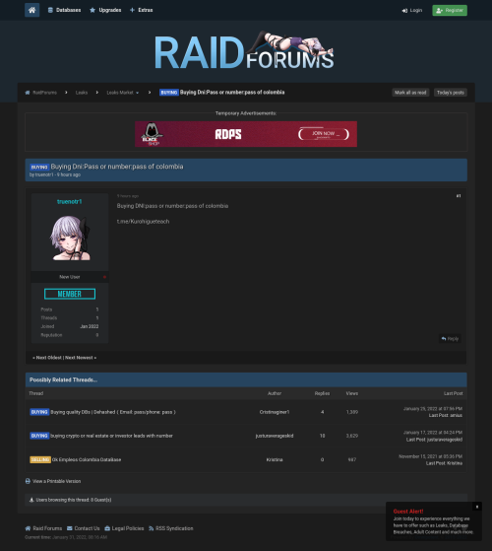492x551 pixels.
Task: Click the briefcase icon in footer
Action: coord(107,528)
